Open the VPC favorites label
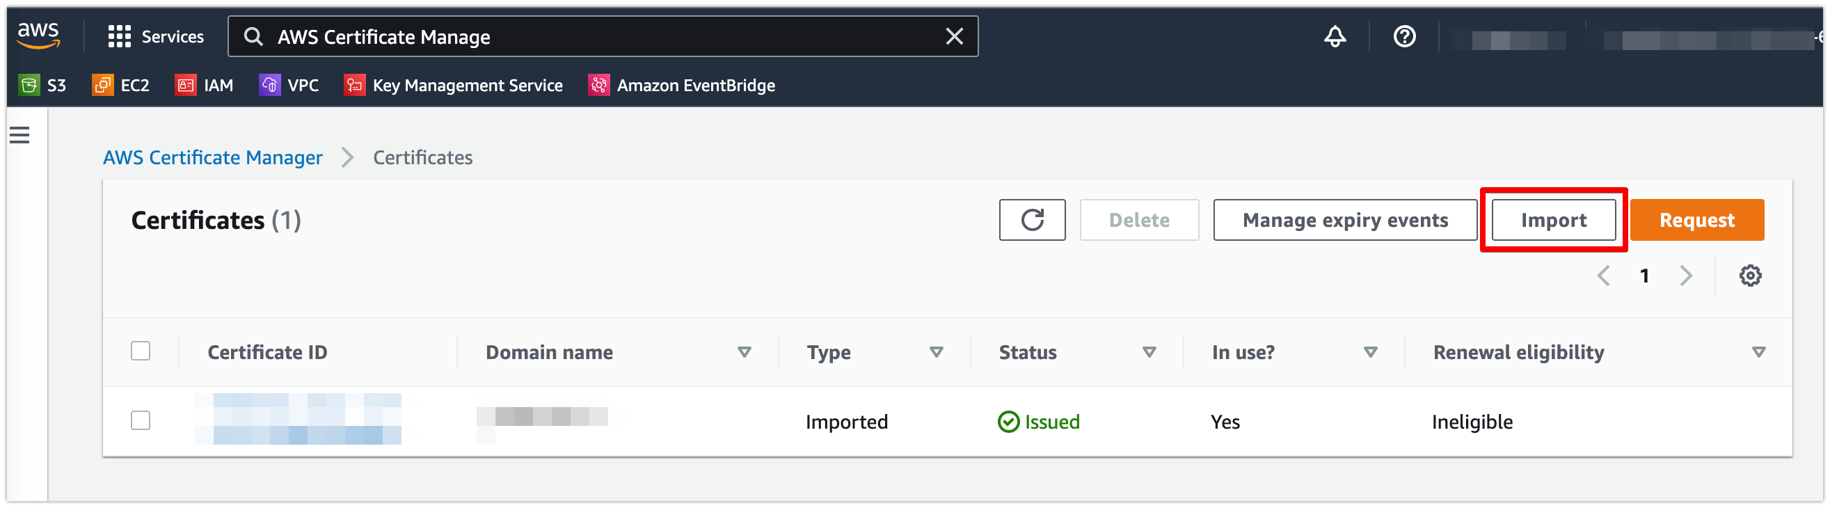 pos(303,86)
